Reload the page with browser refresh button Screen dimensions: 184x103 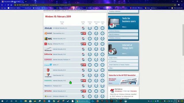click(x=8, y=5)
